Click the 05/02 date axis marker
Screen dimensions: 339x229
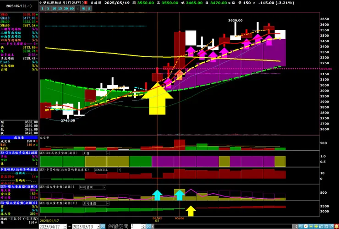157,218
